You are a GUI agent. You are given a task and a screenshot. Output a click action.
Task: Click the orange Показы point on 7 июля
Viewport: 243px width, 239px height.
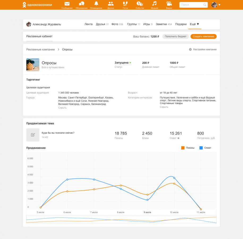click(x=94, y=189)
